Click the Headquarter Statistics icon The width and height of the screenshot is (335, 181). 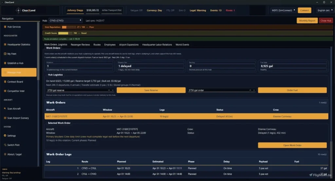[x=5, y=44]
